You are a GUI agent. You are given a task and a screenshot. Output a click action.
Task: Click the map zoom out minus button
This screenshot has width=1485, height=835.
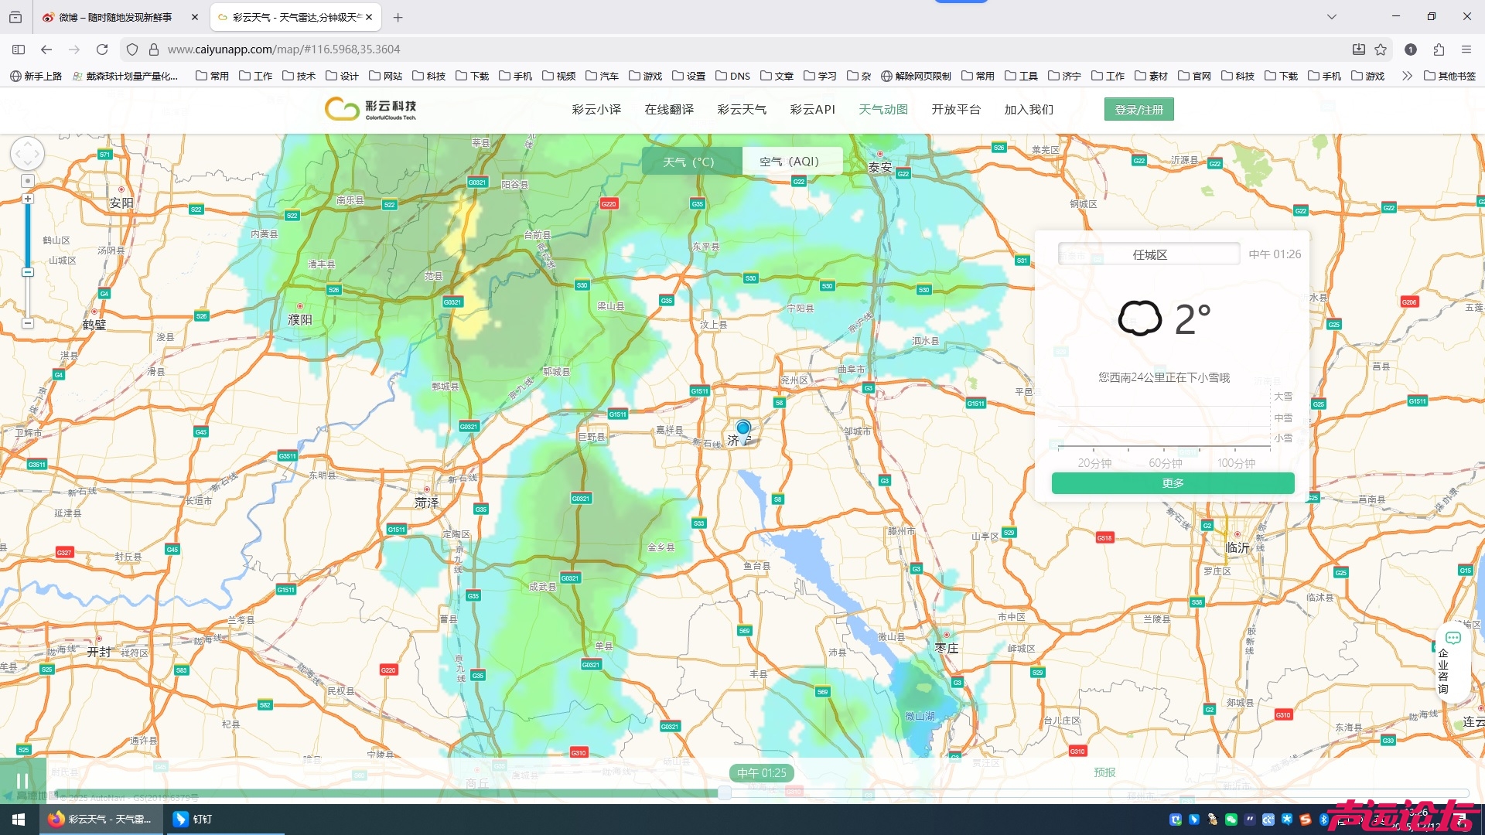(28, 323)
